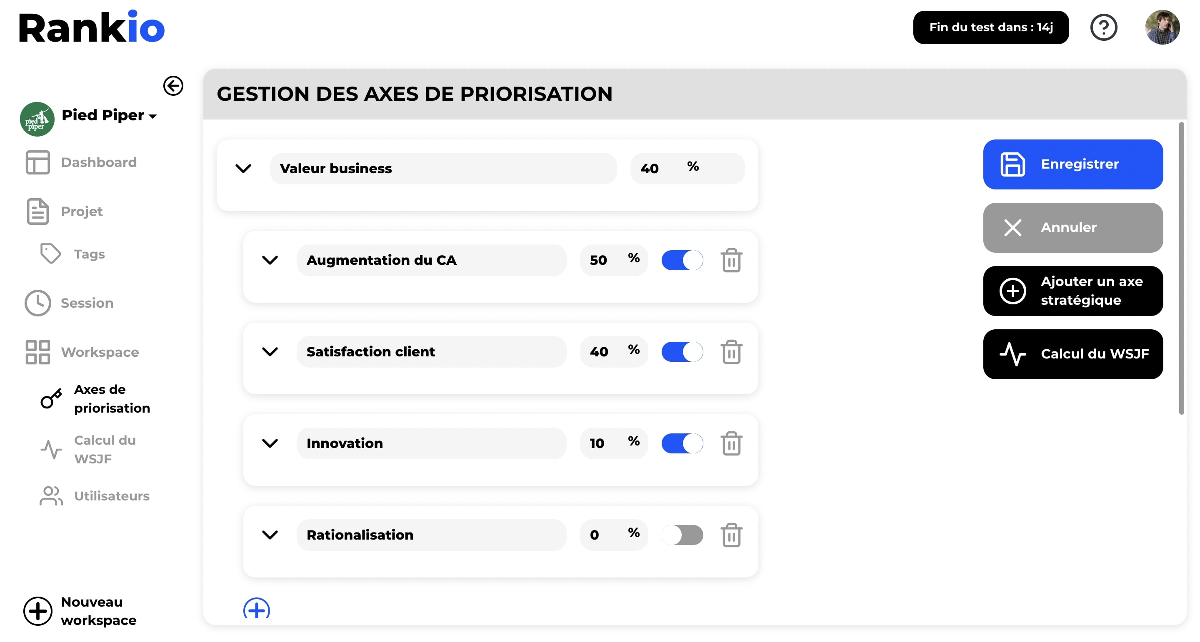1200x642 pixels.
Task: Open the user profile avatar
Action: (x=1162, y=27)
